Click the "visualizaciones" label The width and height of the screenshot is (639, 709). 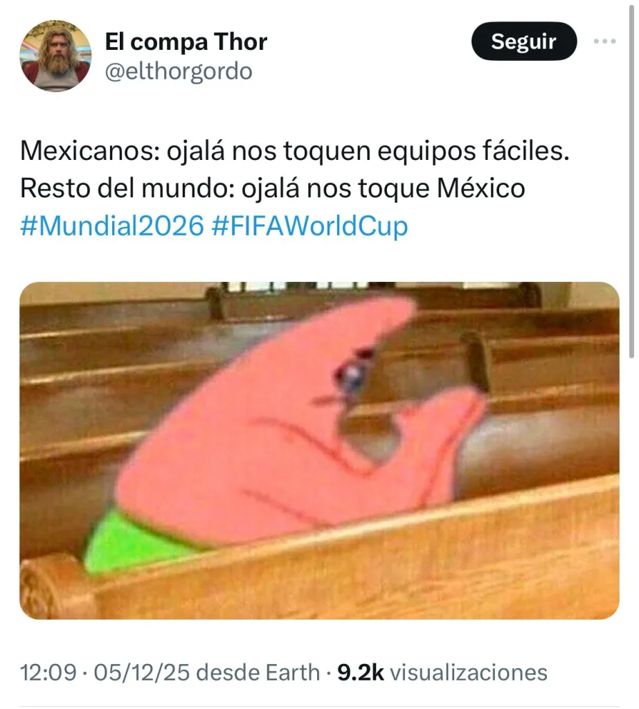[469, 672]
